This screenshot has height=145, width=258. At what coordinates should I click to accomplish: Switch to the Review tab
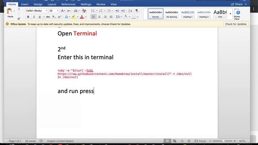tap(101, 4)
